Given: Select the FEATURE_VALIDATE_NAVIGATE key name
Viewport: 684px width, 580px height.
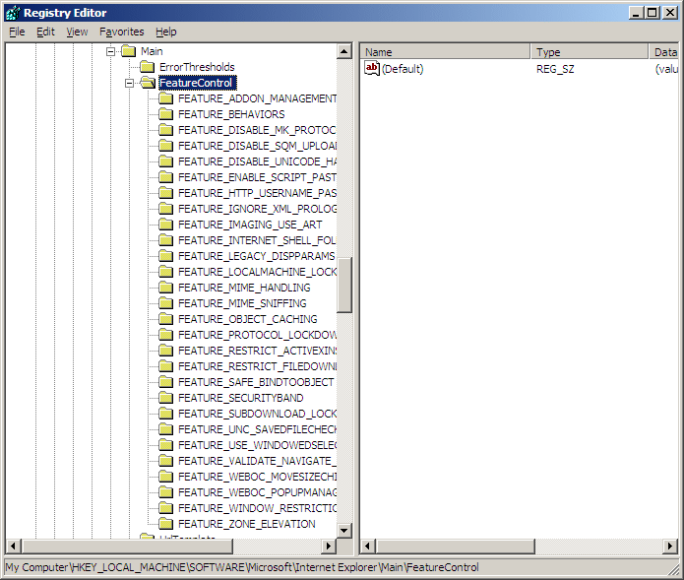Looking at the screenshot, I should coord(257,461).
